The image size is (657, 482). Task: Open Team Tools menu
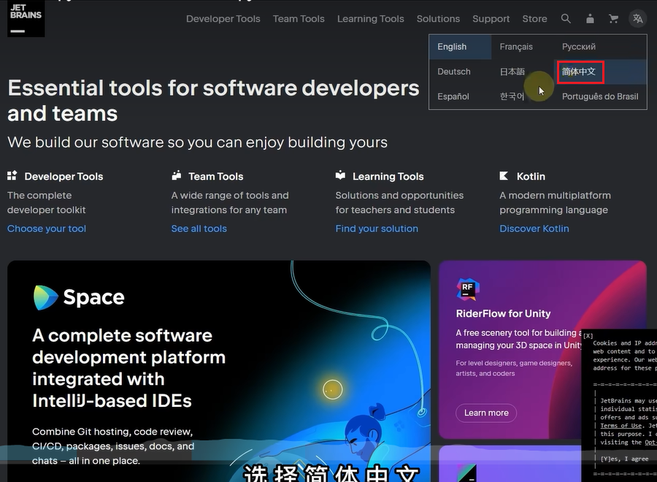click(299, 19)
